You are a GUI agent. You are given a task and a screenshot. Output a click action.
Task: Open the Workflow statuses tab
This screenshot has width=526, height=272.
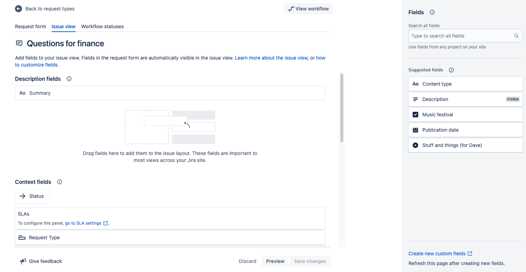(103, 26)
